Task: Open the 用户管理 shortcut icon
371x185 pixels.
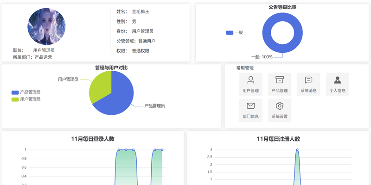Action: click(251, 80)
